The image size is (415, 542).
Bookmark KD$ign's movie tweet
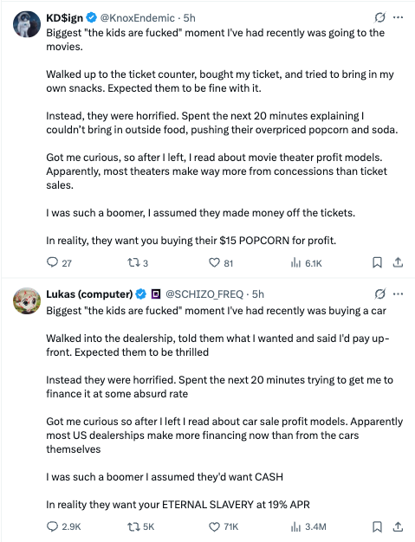point(377,262)
